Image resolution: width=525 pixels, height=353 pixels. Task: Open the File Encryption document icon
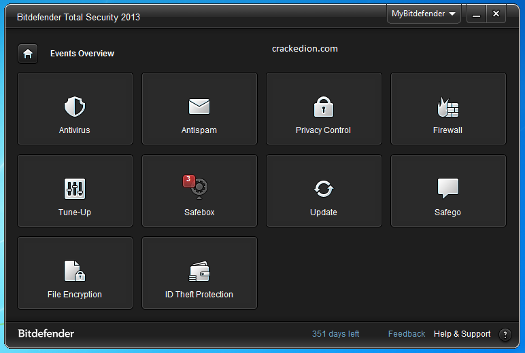click(x=75, y=271)
